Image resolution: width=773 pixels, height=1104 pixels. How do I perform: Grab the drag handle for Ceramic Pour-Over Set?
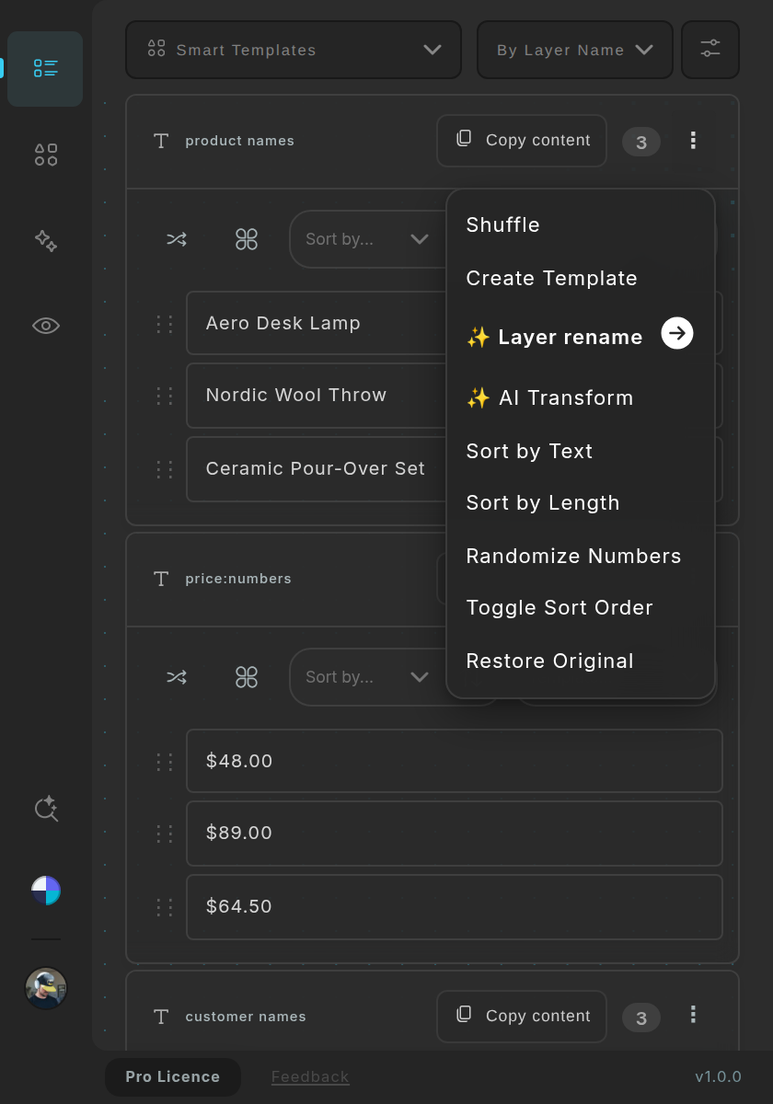click(x=165, y=469)
